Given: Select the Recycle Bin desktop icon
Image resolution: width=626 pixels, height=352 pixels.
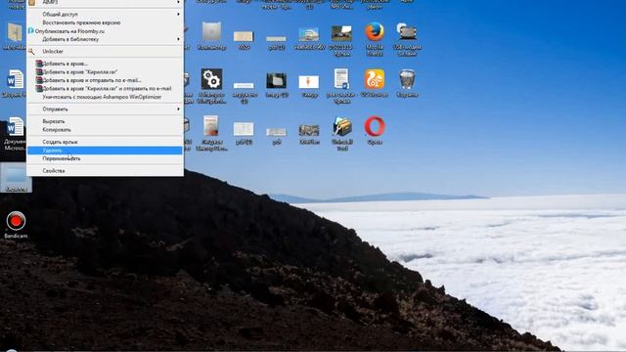Looking at the screenshot, I should pyautogui.click(x=407, y=79).
